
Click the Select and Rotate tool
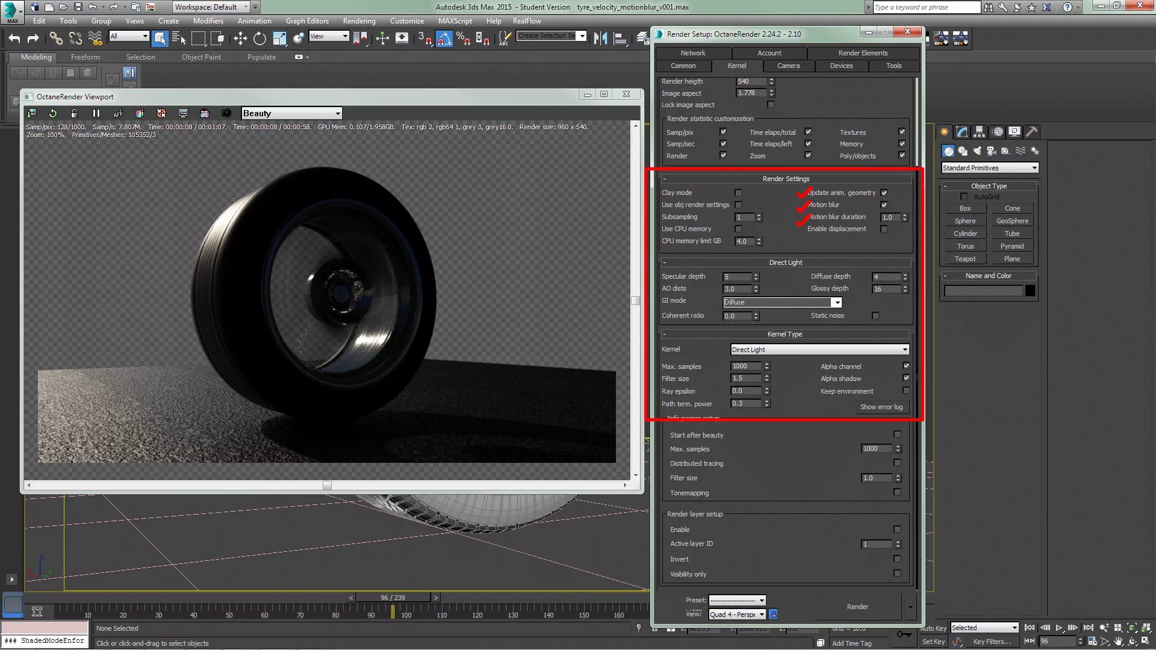[259, 39]
